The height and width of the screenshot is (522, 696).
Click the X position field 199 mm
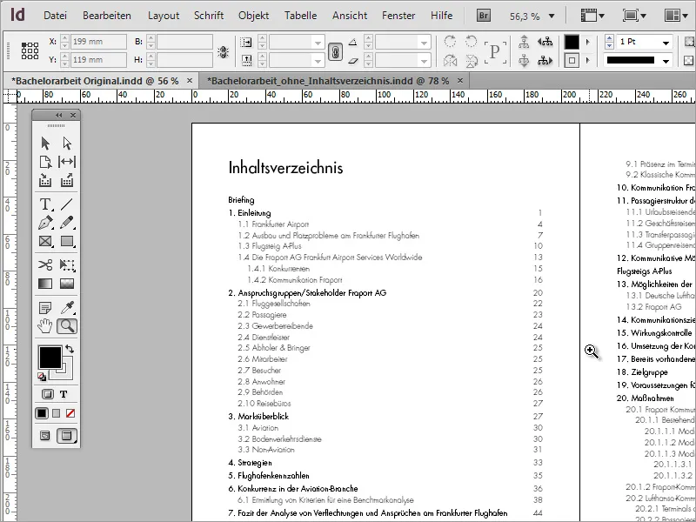(x=98, y=42)
